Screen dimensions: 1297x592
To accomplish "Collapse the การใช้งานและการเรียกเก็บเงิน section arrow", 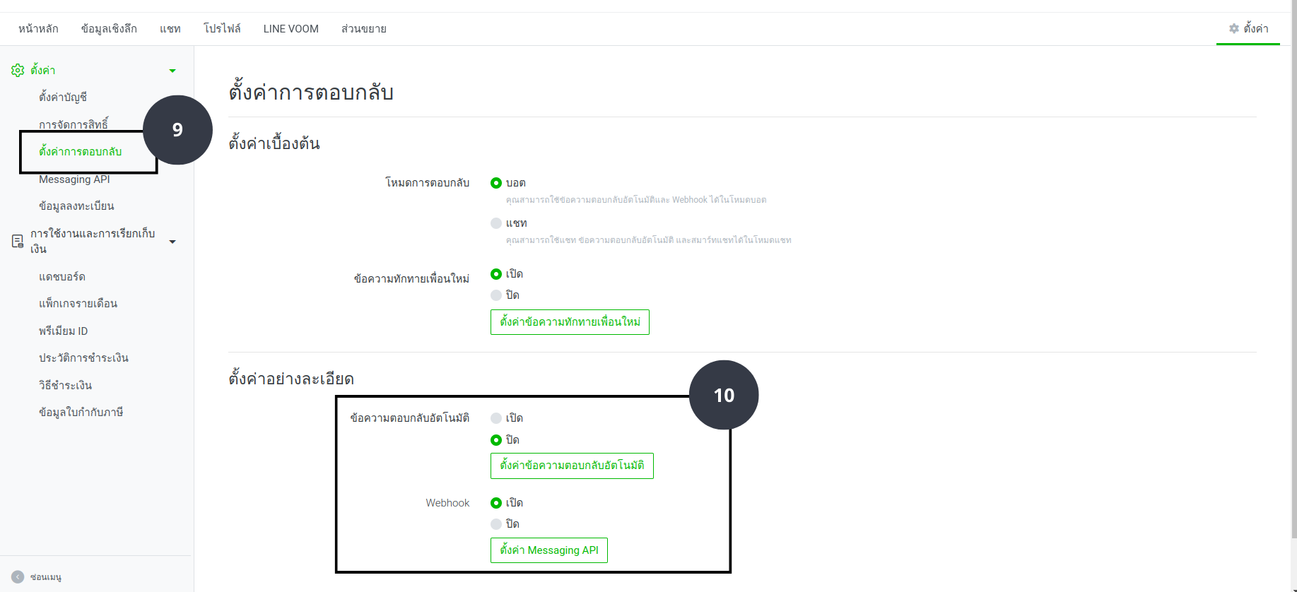I will pos(172,242).
